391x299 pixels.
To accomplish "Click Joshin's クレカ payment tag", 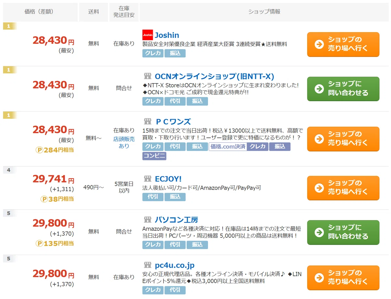I will click(153, 53).
